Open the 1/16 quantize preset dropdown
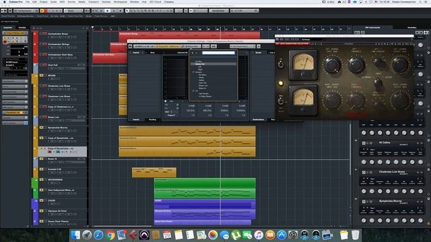 [244, 11]
